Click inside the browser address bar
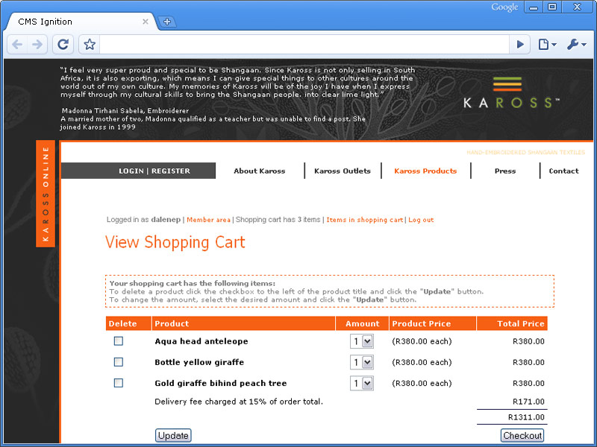 click(x=304, y=45)
